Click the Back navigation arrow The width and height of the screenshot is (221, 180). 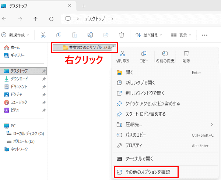pyautogui.click(x=4, y=19)
